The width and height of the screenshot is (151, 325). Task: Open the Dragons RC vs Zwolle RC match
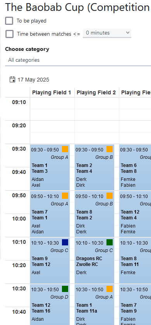click(94, 261)
